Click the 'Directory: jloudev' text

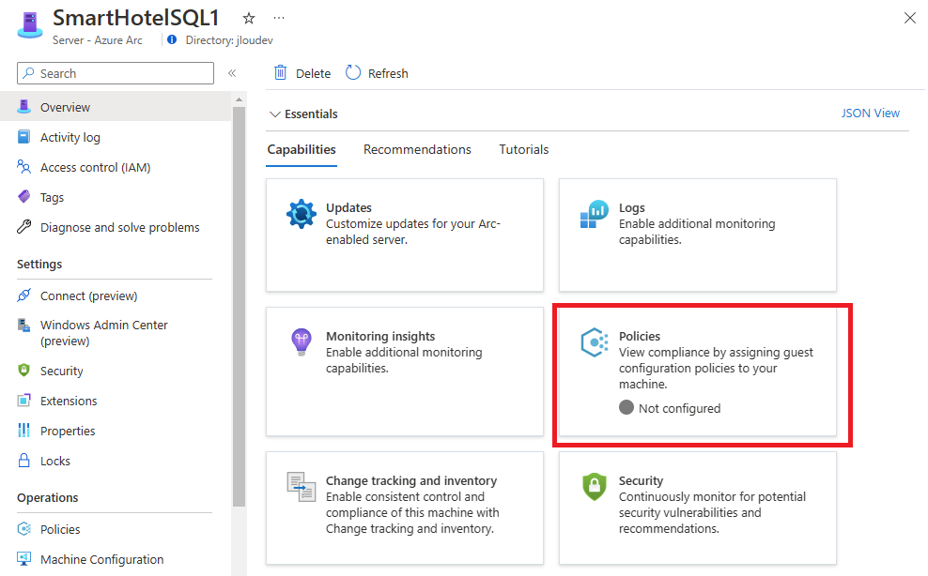[x=229, y=40]
